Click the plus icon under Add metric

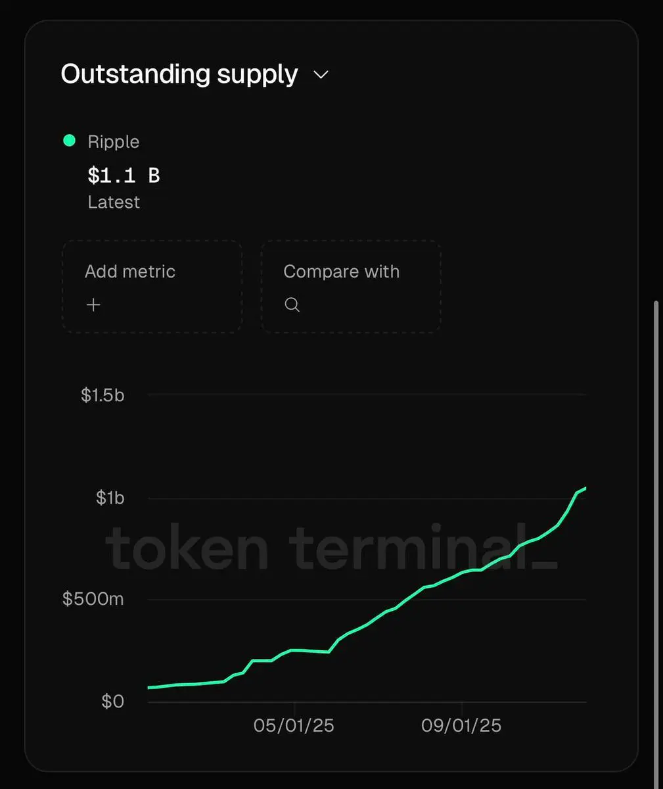click(x=94, y=304)
